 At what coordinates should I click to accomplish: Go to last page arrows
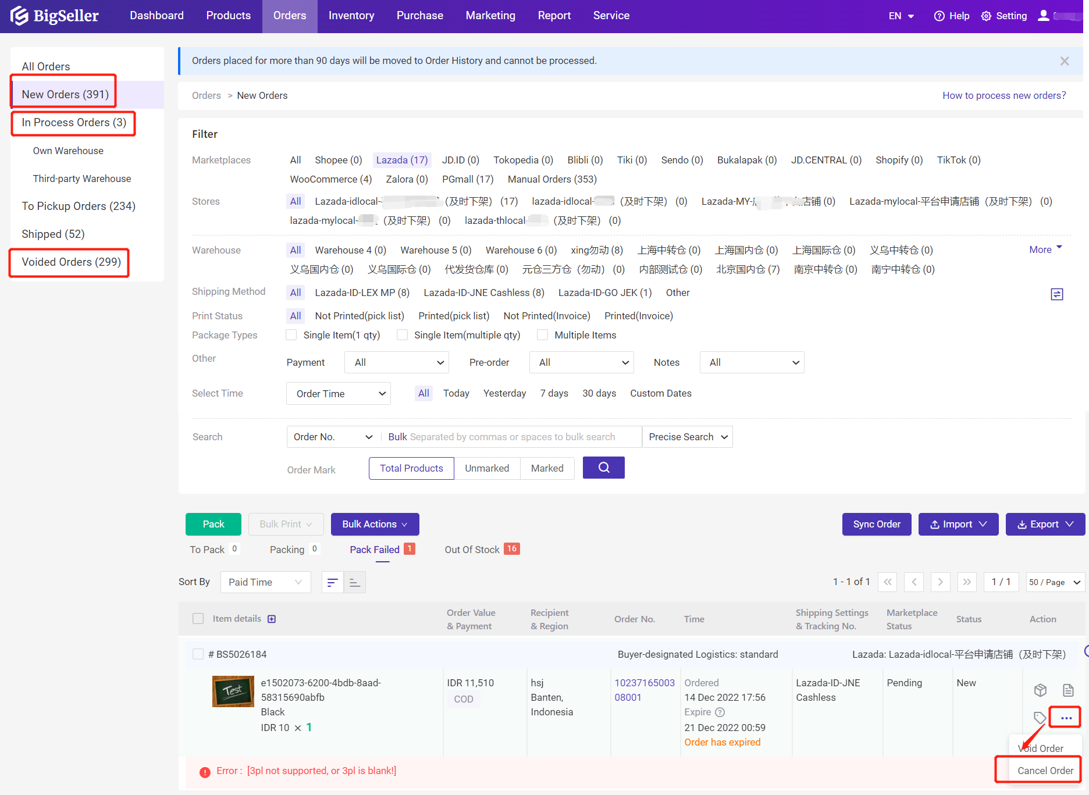coord(967,582)
